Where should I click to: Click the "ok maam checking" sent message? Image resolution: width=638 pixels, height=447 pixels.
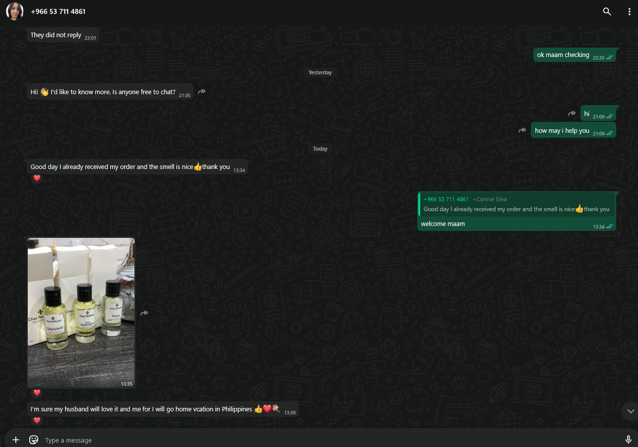563,55
